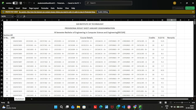Click the Redo arrow icon
Screen dimensions: 196x110
[x=29, y=3]
